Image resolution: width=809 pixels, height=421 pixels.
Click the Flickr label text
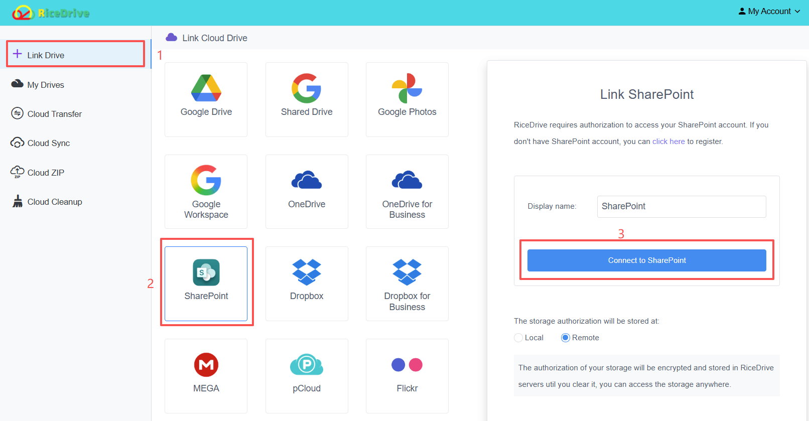tap(407, 388)
